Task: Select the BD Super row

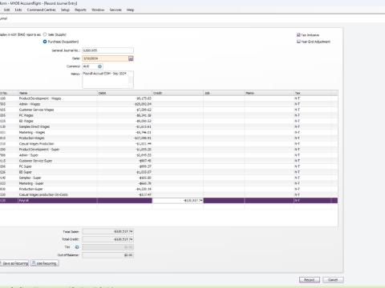Action: [x=168, y=172]
